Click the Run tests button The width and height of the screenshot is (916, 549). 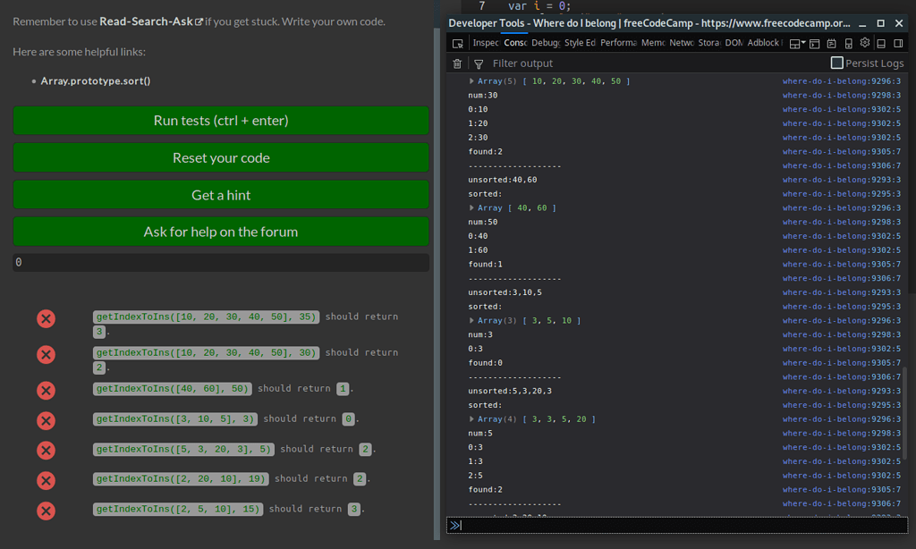(220, 121)
